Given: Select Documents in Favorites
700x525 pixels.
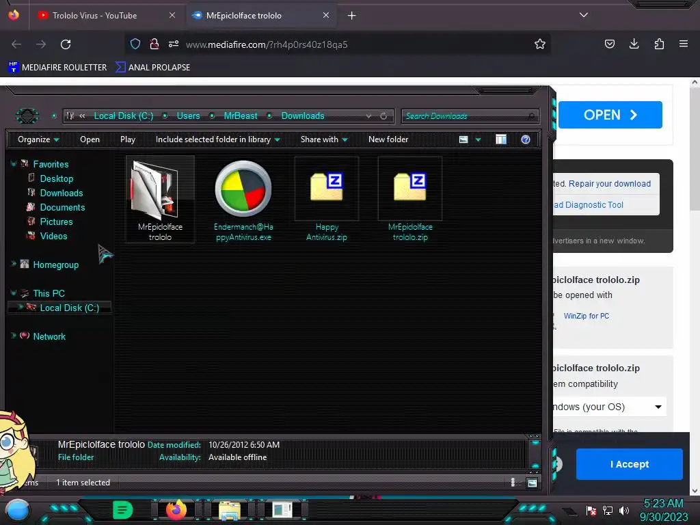Looking at the screenshot, I should click(62, 207).
